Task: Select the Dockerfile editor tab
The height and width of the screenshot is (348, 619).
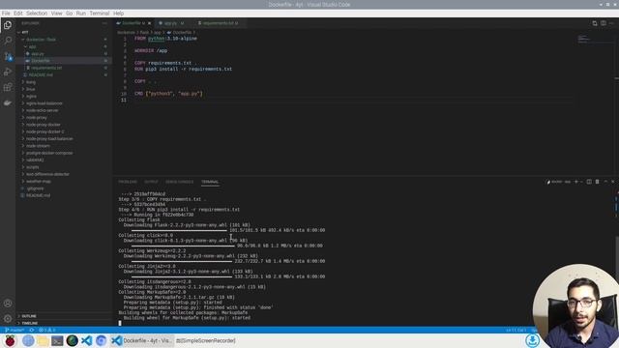Action: pos(133,23)
